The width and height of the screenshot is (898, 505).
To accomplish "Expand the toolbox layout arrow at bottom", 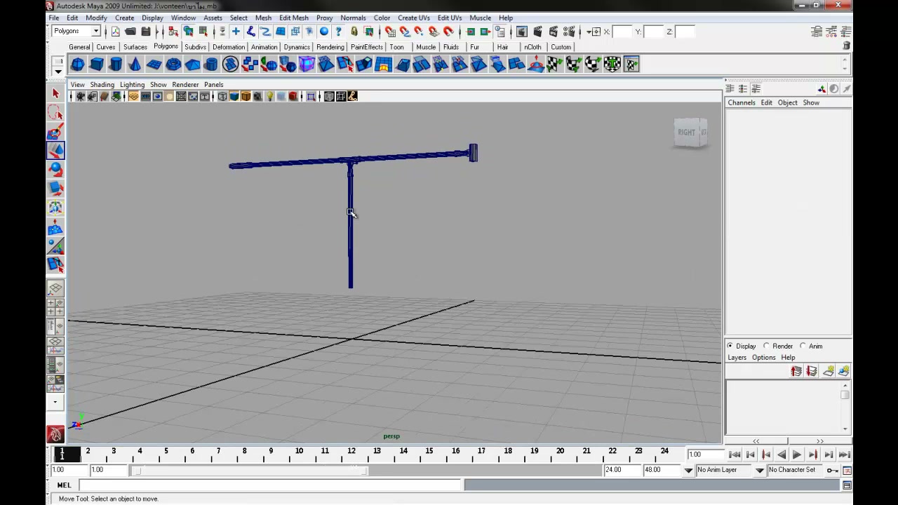I will click(x=55, y=403).
